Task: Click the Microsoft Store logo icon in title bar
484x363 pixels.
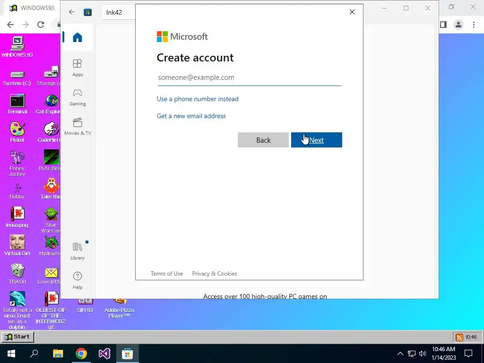Action: 87,12
